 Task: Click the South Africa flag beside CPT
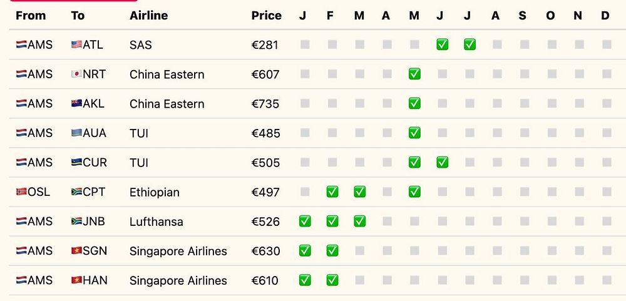(76, 192)
